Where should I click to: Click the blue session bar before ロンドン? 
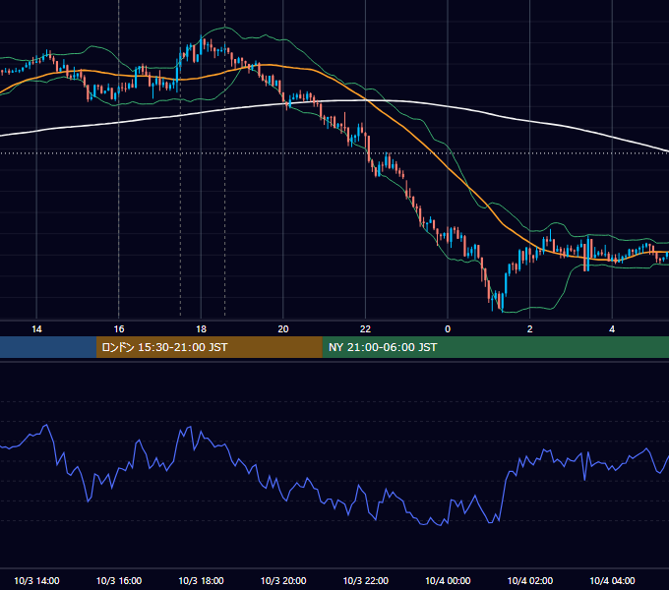[48, 347]
